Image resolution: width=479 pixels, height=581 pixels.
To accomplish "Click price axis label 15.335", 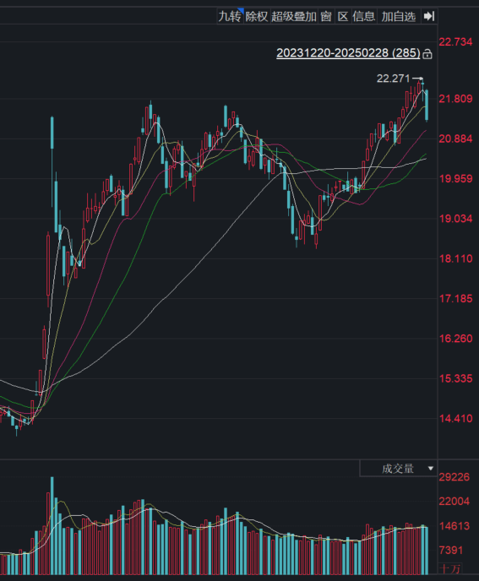I will tap(455, 378).
